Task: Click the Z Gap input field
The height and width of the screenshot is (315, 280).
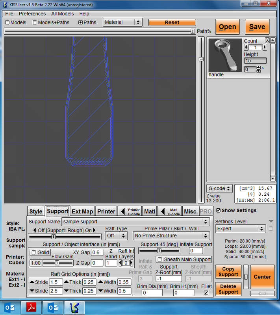Action: pos(97,263)
